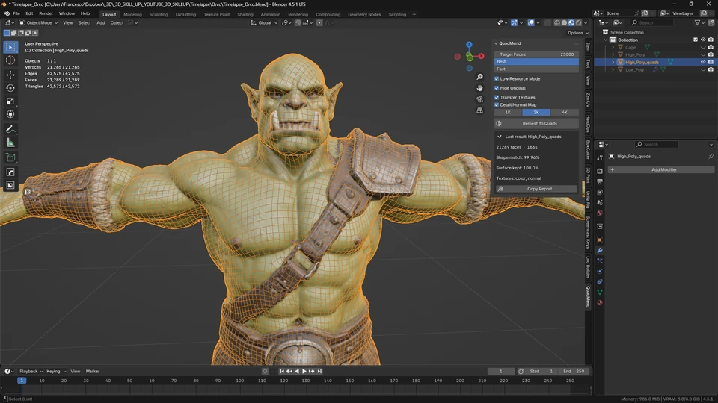Image resolution: width=718 pixels, height=403 pixels.
Task: Switch to the Shading workspace tab
Action: pyautogui.click(x=245, y=14)
